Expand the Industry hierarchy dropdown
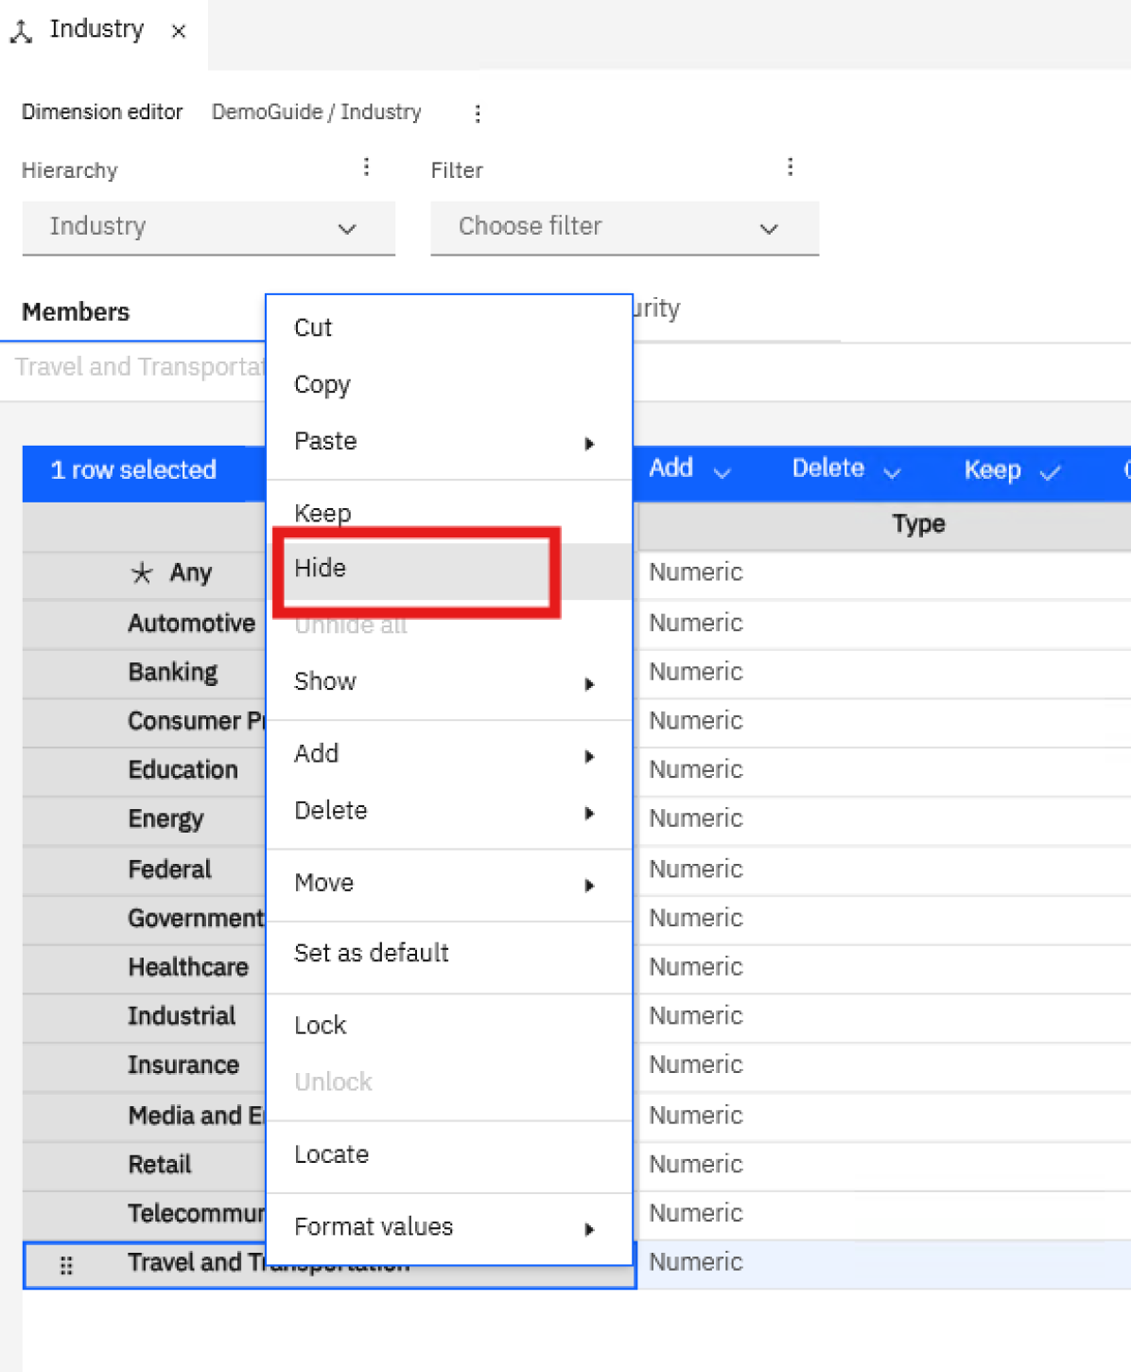1131x1372 pixels. 208,228
